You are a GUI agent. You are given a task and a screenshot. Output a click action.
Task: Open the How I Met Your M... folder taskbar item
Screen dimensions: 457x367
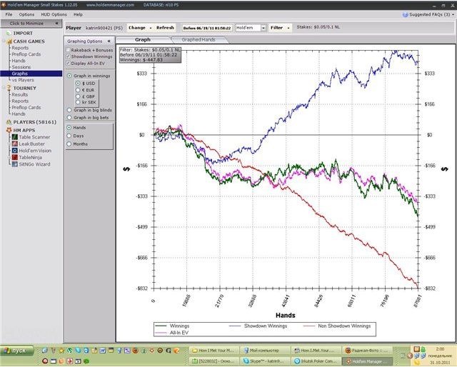pos(214,351)
